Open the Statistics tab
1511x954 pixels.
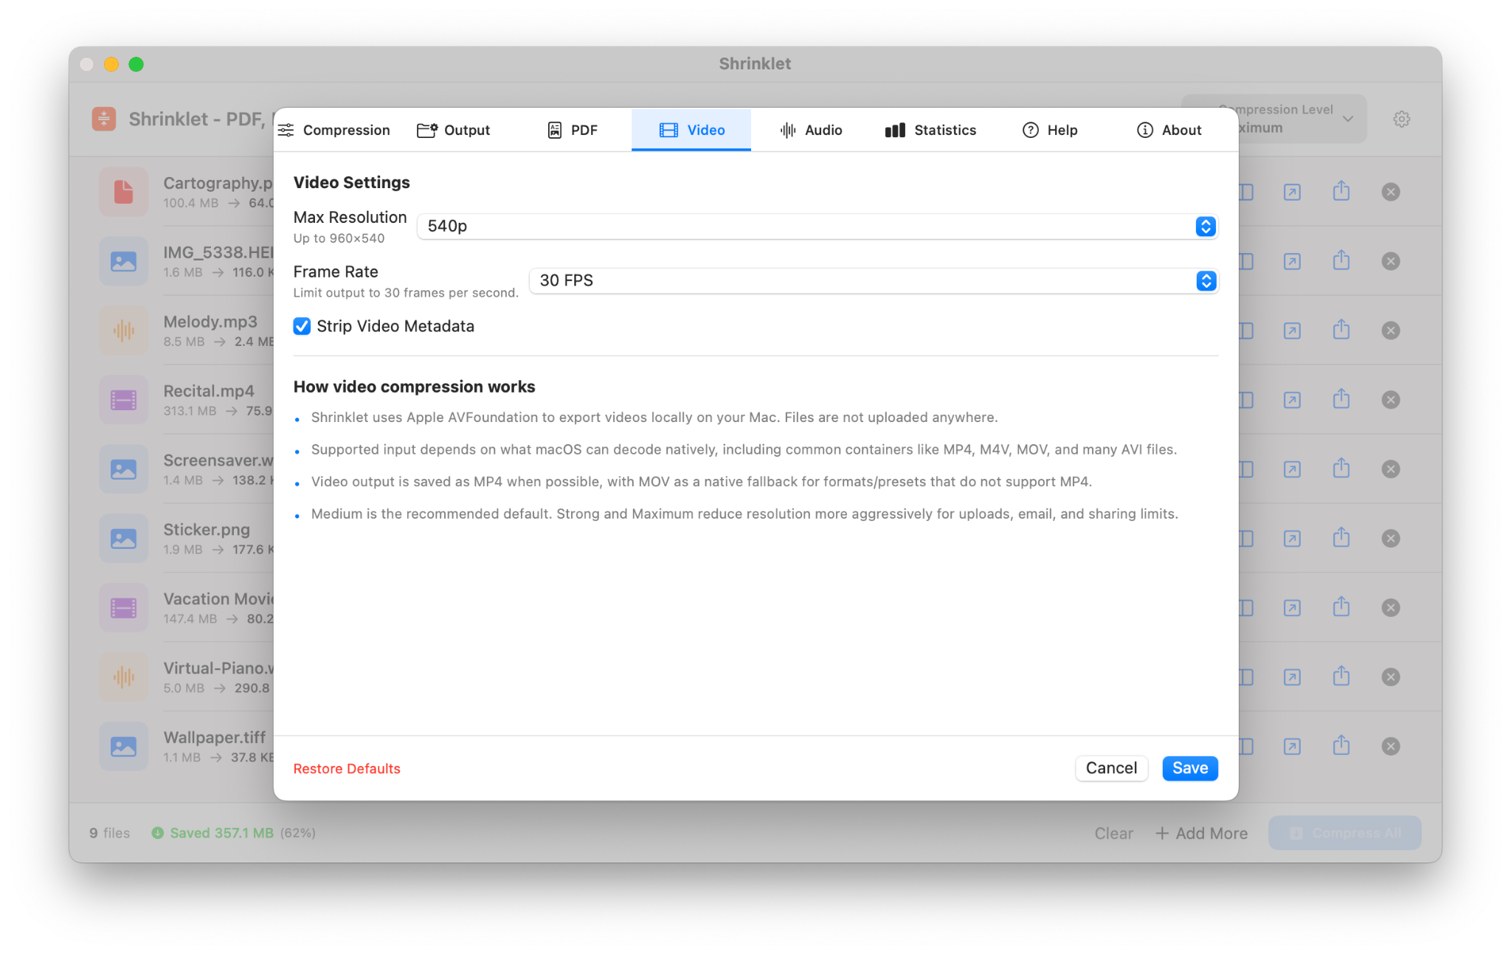click(930, 130)
